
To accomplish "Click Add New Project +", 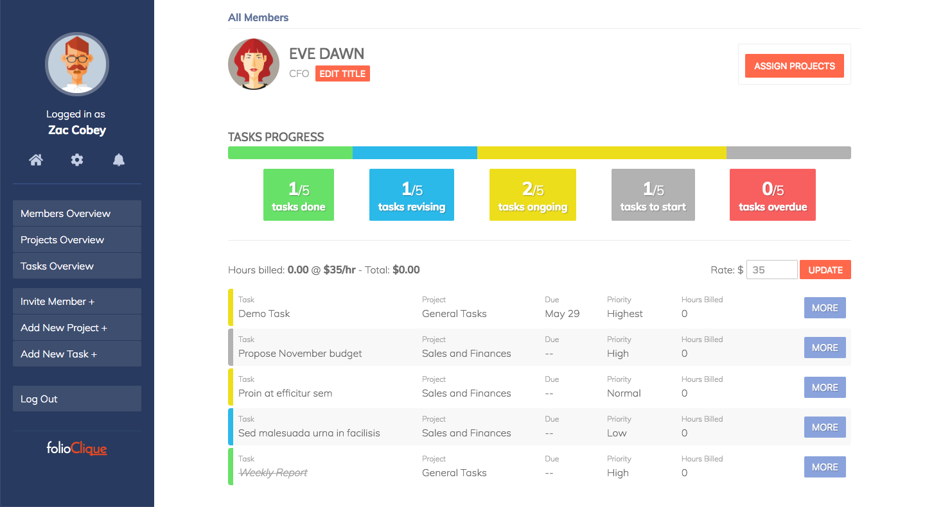I will tap(77, 327).
